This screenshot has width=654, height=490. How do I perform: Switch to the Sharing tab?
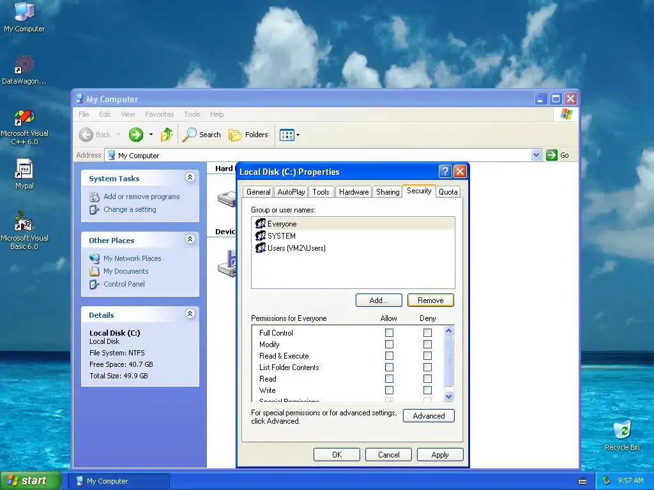tap(388, 191)
